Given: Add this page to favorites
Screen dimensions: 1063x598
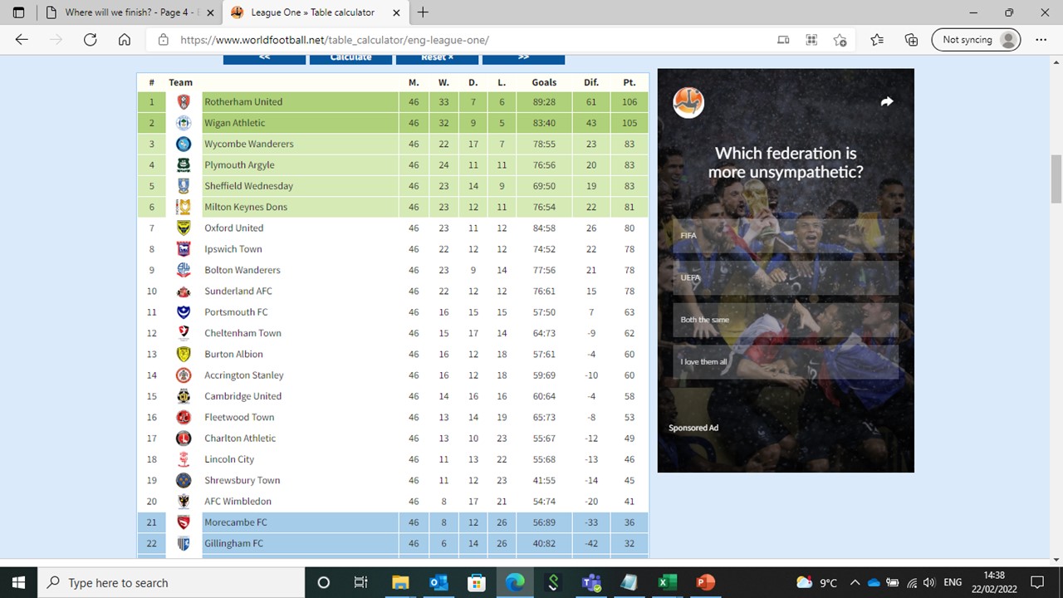Looking at the screenshot, I should click(x=840, y=40).
